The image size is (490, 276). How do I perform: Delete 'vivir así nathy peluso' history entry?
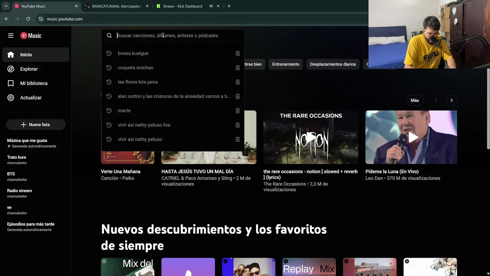click(237, 139)
